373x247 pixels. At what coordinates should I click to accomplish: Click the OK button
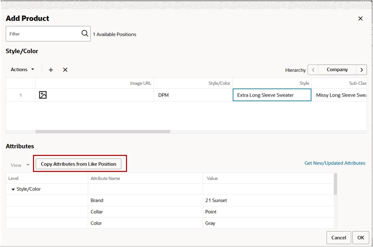(x=361, y=237)
